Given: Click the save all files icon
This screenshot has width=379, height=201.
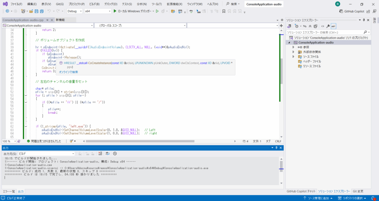Looking at the screenshot, I should pos(42,11).
